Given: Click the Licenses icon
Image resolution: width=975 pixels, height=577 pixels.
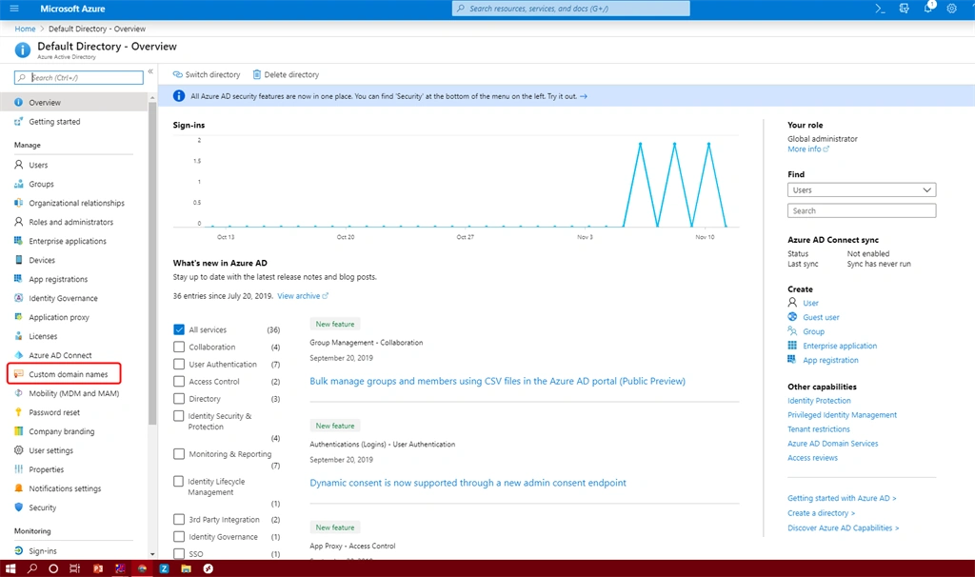Looking at the screenshot, I should 19,336.
